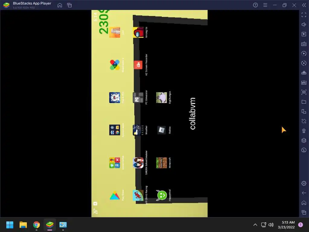Toggle mouse cursor lock in the sidebar

point(304,34)
